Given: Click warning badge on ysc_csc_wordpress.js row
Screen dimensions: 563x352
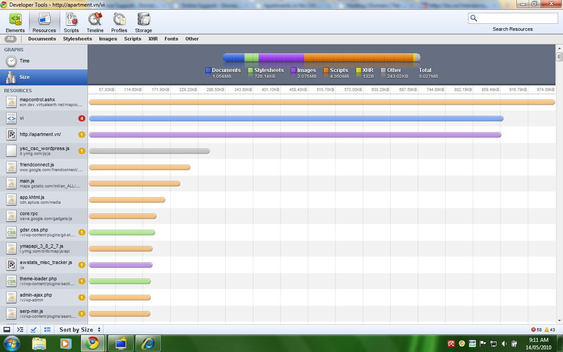Looking at the screenshot, I should pos(81,151).
